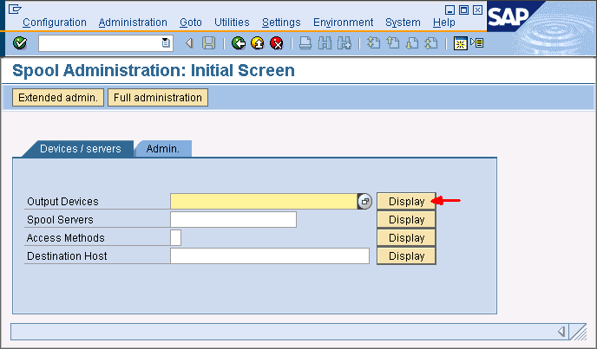Viewport: 597px width, 349px height.
Task: Click the Extended admin. button
Action: pyautogui.click(x=58, y=98)
